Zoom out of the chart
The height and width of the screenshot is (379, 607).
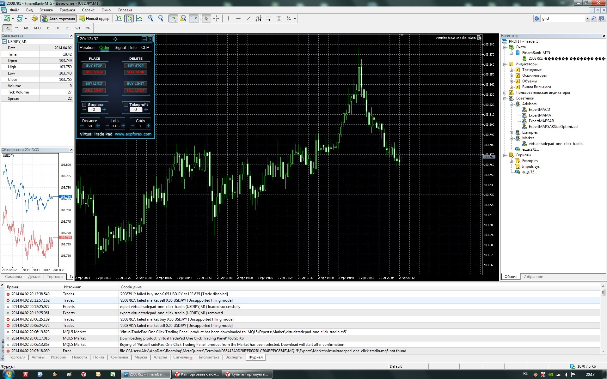point(161,18)
